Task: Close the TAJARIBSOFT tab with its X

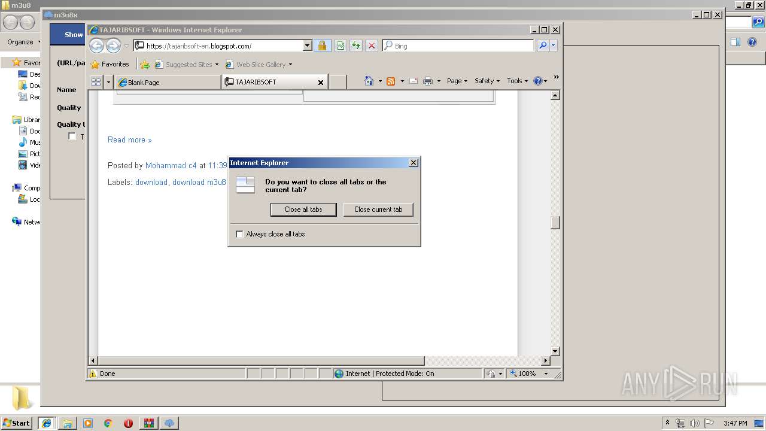Action: tap(321, 83)
